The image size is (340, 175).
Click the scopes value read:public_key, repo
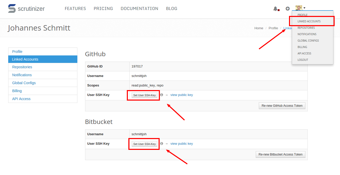point(148,85)
